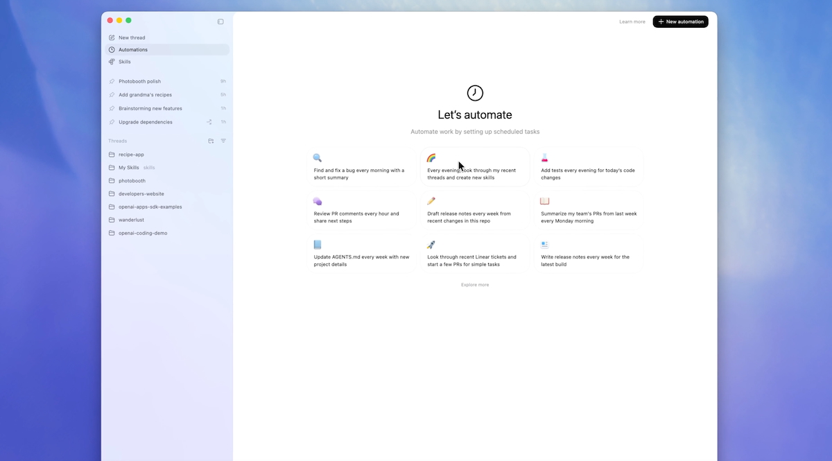832x461 pixels.
Task: Toggle the sidebar panel icon
Action: [220, 21]
